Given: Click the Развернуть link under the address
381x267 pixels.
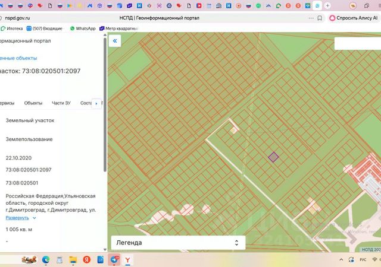Looking at the screenshot, I should (17, 218).
